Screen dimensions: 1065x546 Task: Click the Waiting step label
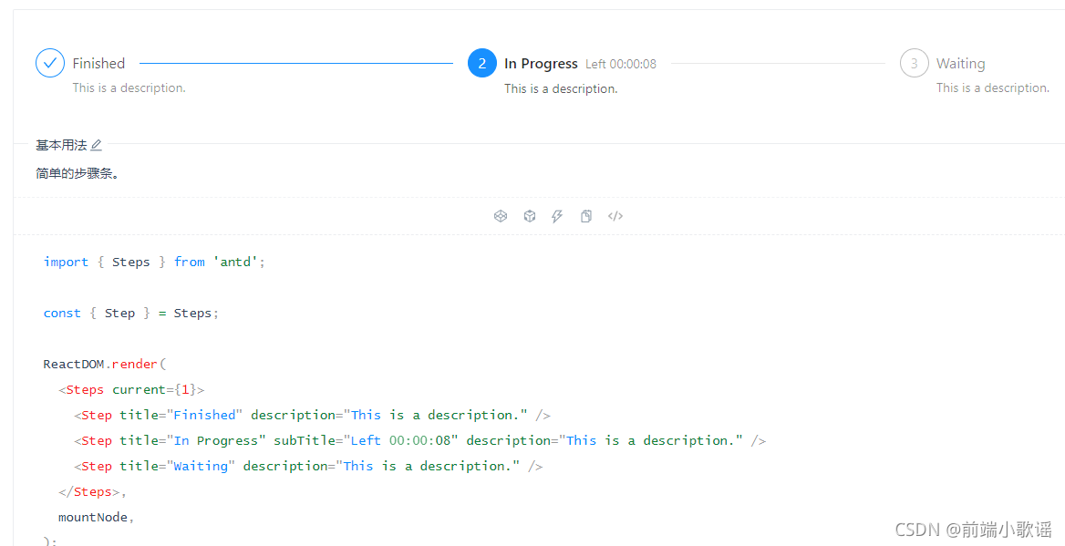(962, 63)
